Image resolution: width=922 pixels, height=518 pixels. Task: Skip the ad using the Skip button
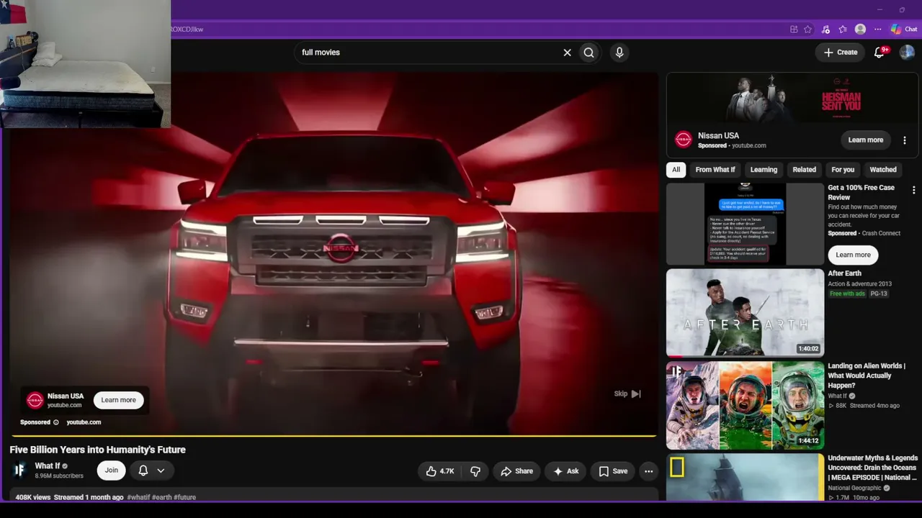(x=627, y=394)
